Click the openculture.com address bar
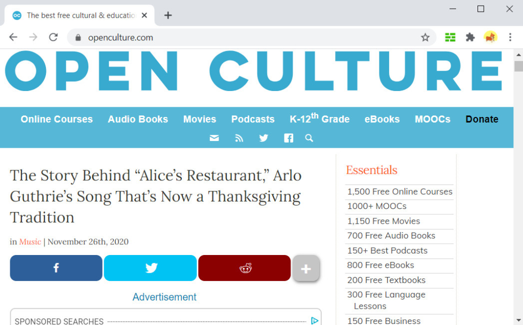The height and width of the screenshot is (325, 523). point(252,37)
